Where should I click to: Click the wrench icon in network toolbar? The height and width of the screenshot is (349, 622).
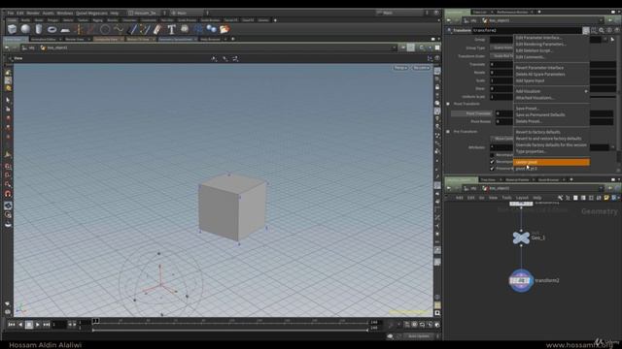tap(560, 198)
